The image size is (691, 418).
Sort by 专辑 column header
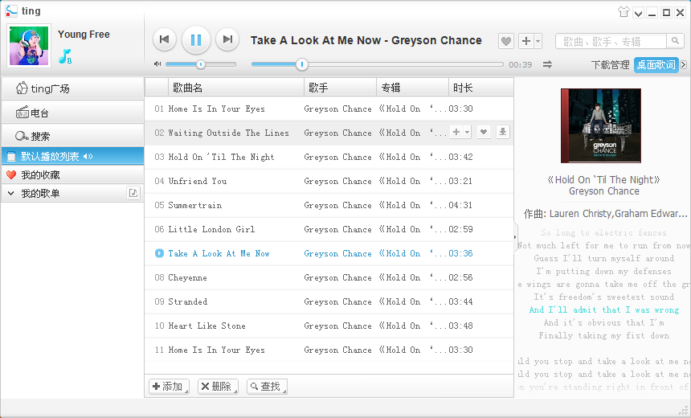[x=412, y=88]
